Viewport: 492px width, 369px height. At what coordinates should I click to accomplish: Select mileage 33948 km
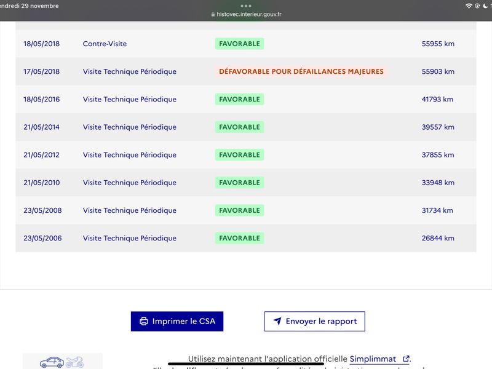coord(438,183)
